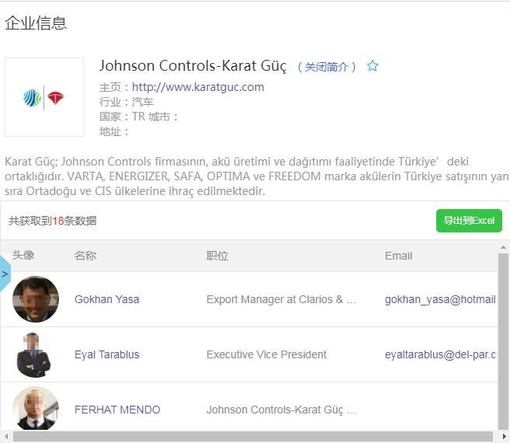Click the 名称 column header

point(85,256)
